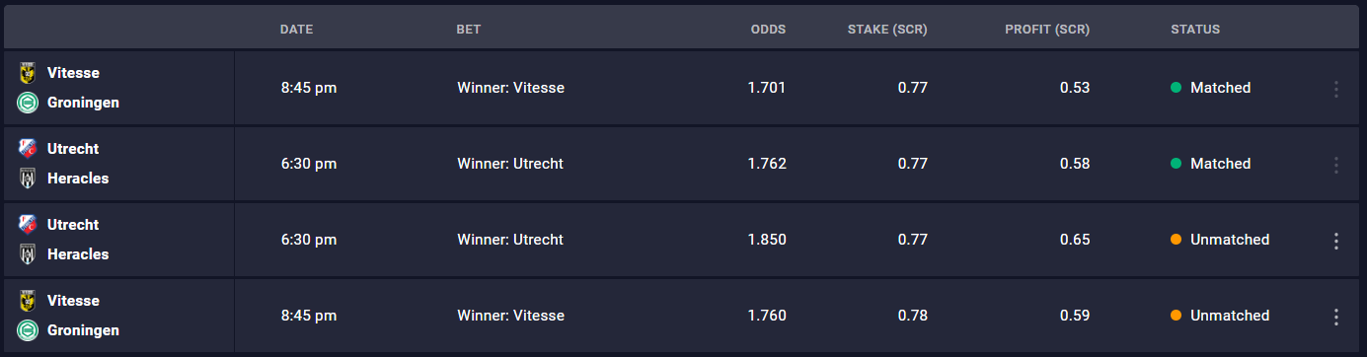
Task: Click Groningen logo in the 1.701 odds row
Action: (27, 103)
